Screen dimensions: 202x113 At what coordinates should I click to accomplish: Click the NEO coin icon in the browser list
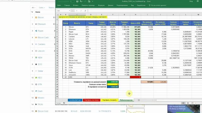click(x=36, y=78)
